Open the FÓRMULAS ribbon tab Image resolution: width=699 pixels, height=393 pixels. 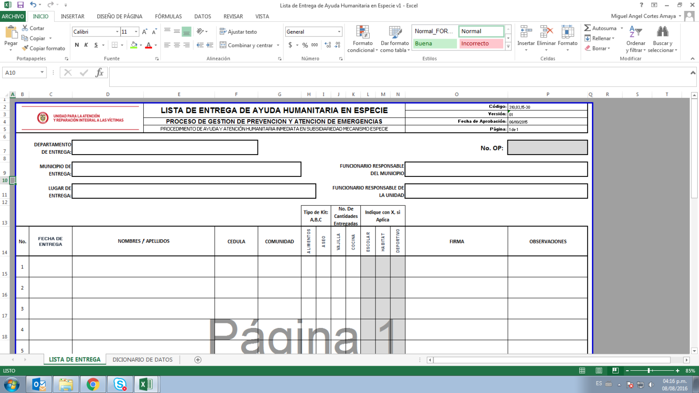pos(168,16)
